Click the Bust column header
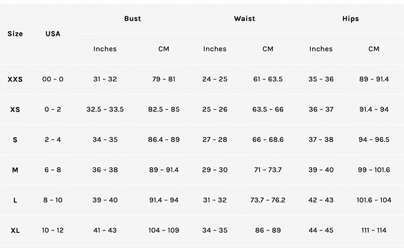The width and height of the screenshot is (404, 248). tap(132, 18)
